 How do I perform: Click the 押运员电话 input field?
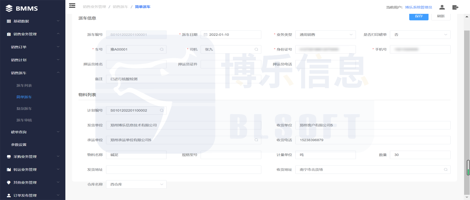[x=325, y=64]
